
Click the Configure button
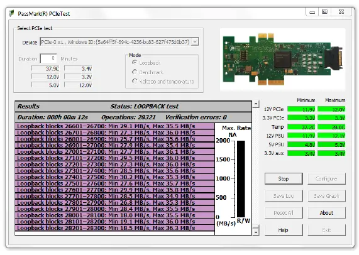pos(326,178)
